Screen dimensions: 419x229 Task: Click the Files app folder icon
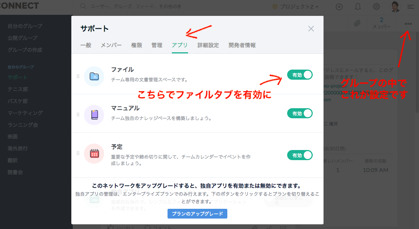click(x=94, y=76)
